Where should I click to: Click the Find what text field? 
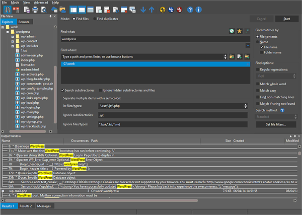tap(151, 38)
